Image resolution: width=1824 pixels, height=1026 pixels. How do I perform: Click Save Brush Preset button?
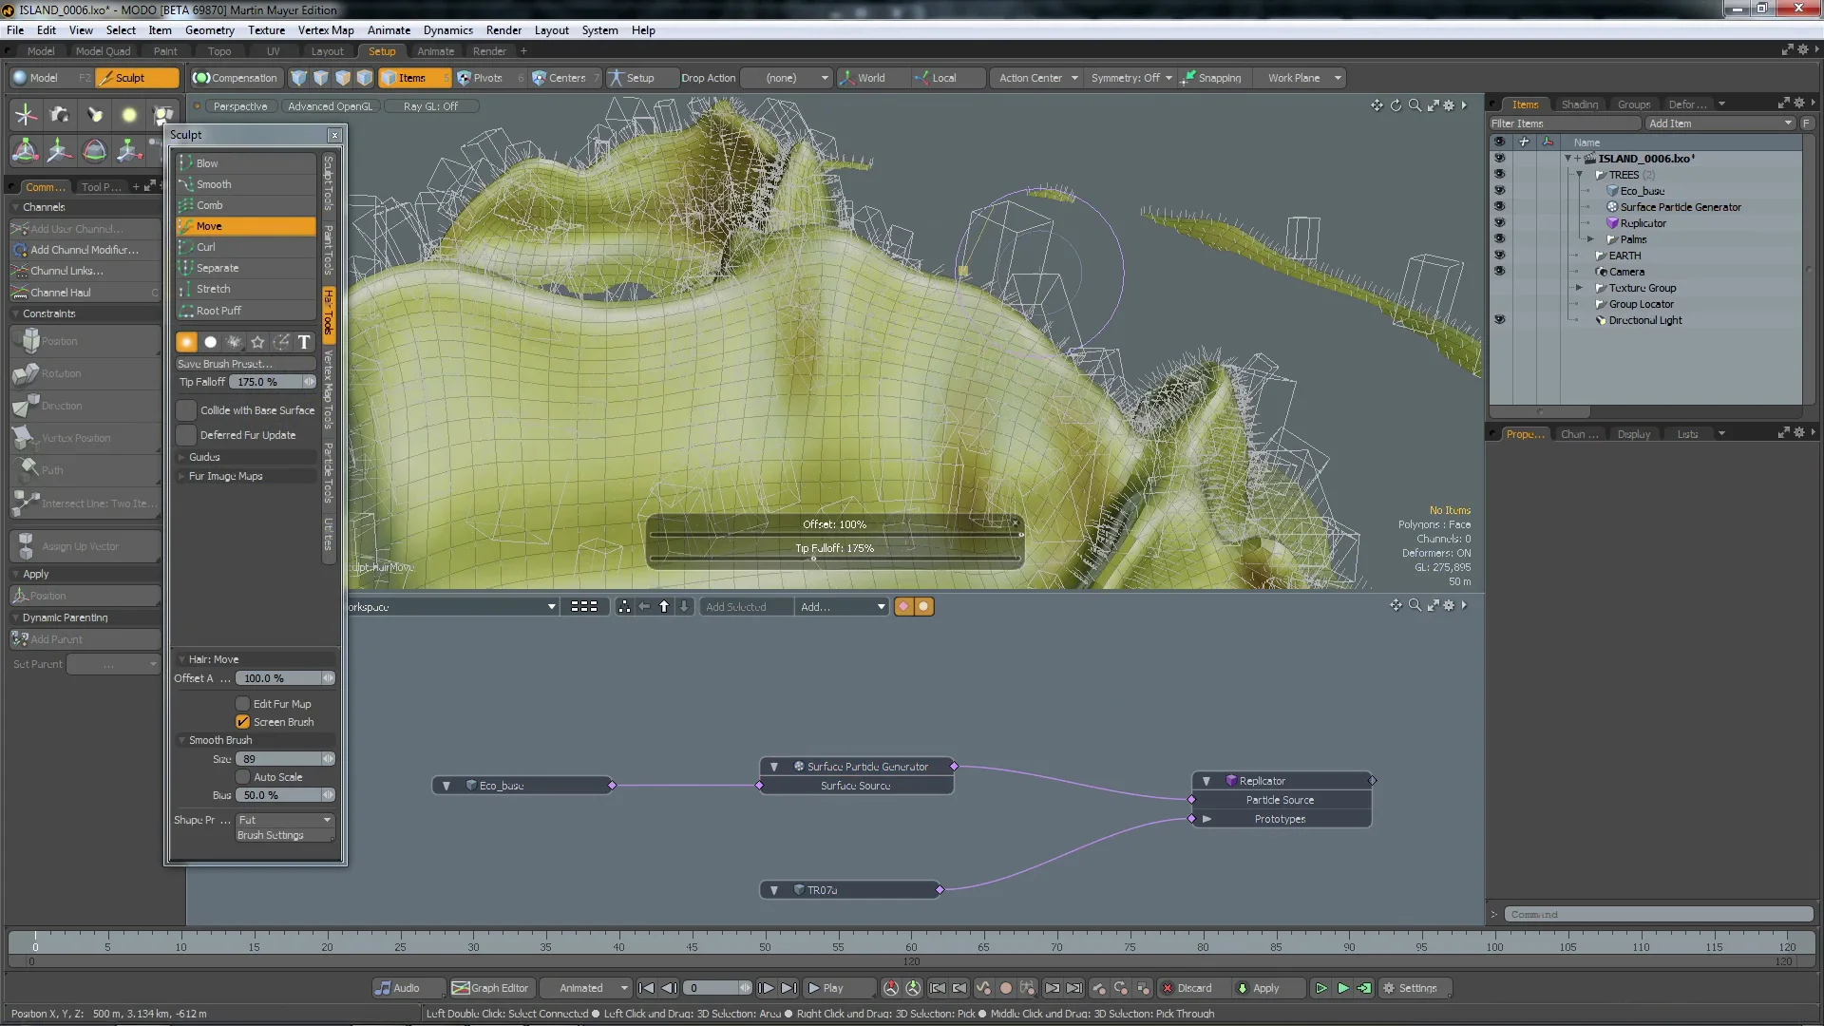246,364
